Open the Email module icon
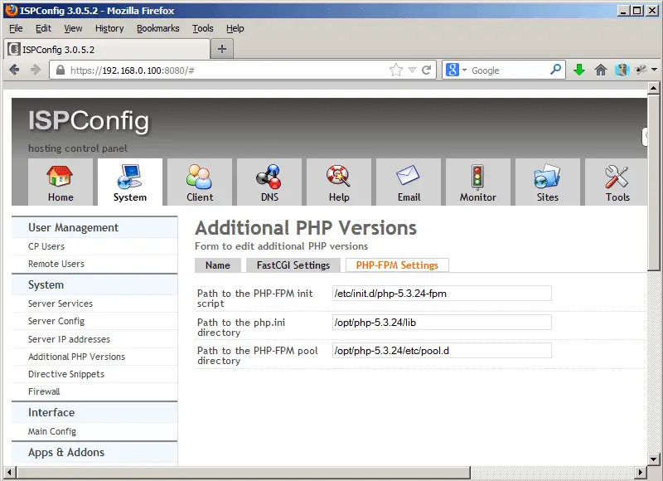The width and height of the screenshot is (663, 481). [x=409, y=182]
